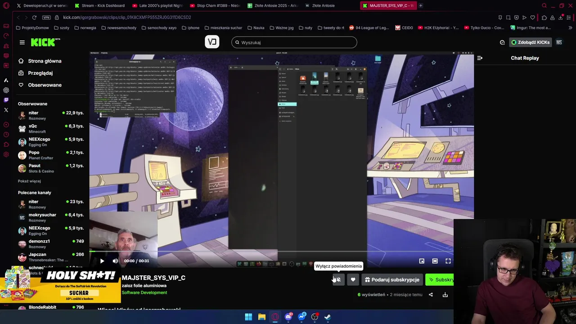Click the share icon below the clip
576x324 pixels.
point(431,295)
